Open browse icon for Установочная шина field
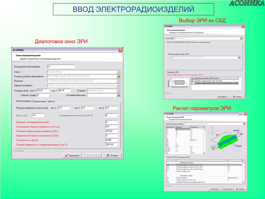265x199 pixels. pos(119,95)
